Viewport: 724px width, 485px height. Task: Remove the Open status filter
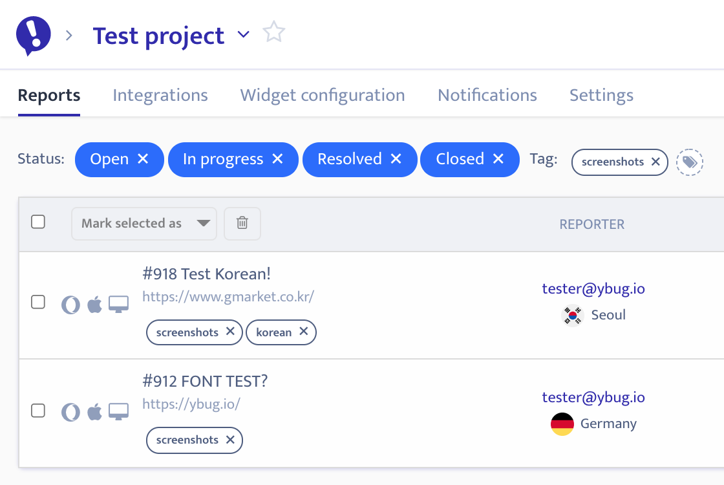143,159
